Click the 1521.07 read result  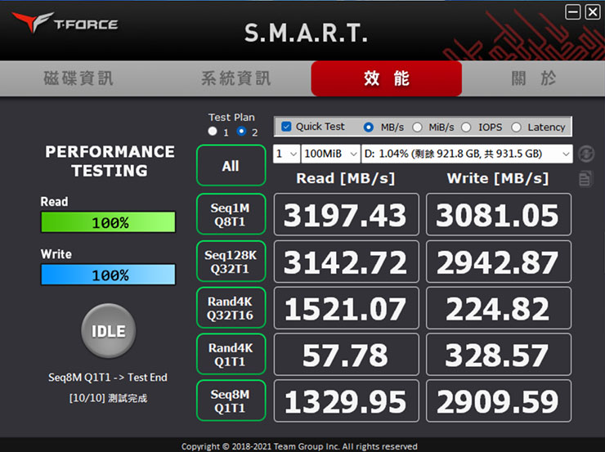pos(346,308)
